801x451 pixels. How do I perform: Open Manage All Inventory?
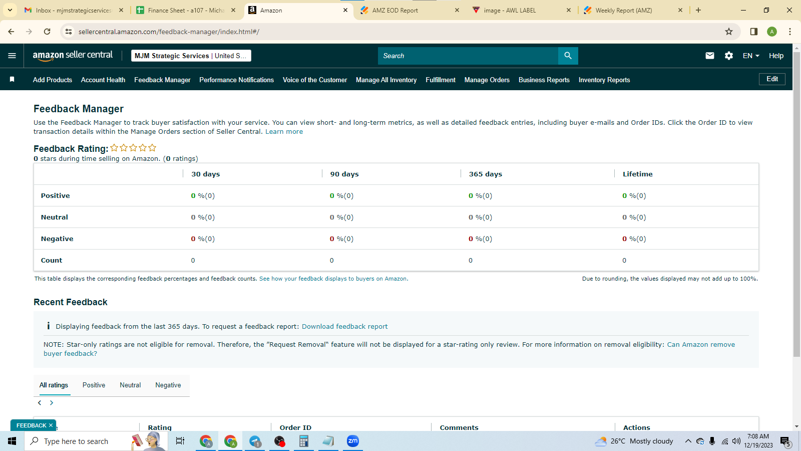[x=386, y=80]
